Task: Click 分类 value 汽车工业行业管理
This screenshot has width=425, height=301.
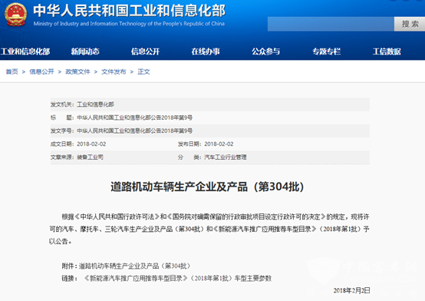Action: [x=226, y=157]
